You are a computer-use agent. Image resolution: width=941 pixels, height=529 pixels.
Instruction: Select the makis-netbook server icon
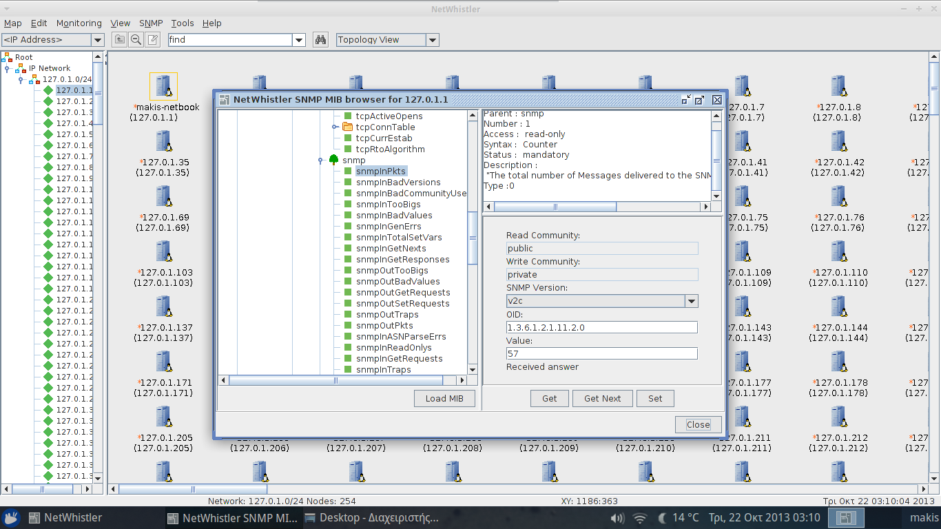click(x=164, y=87)
